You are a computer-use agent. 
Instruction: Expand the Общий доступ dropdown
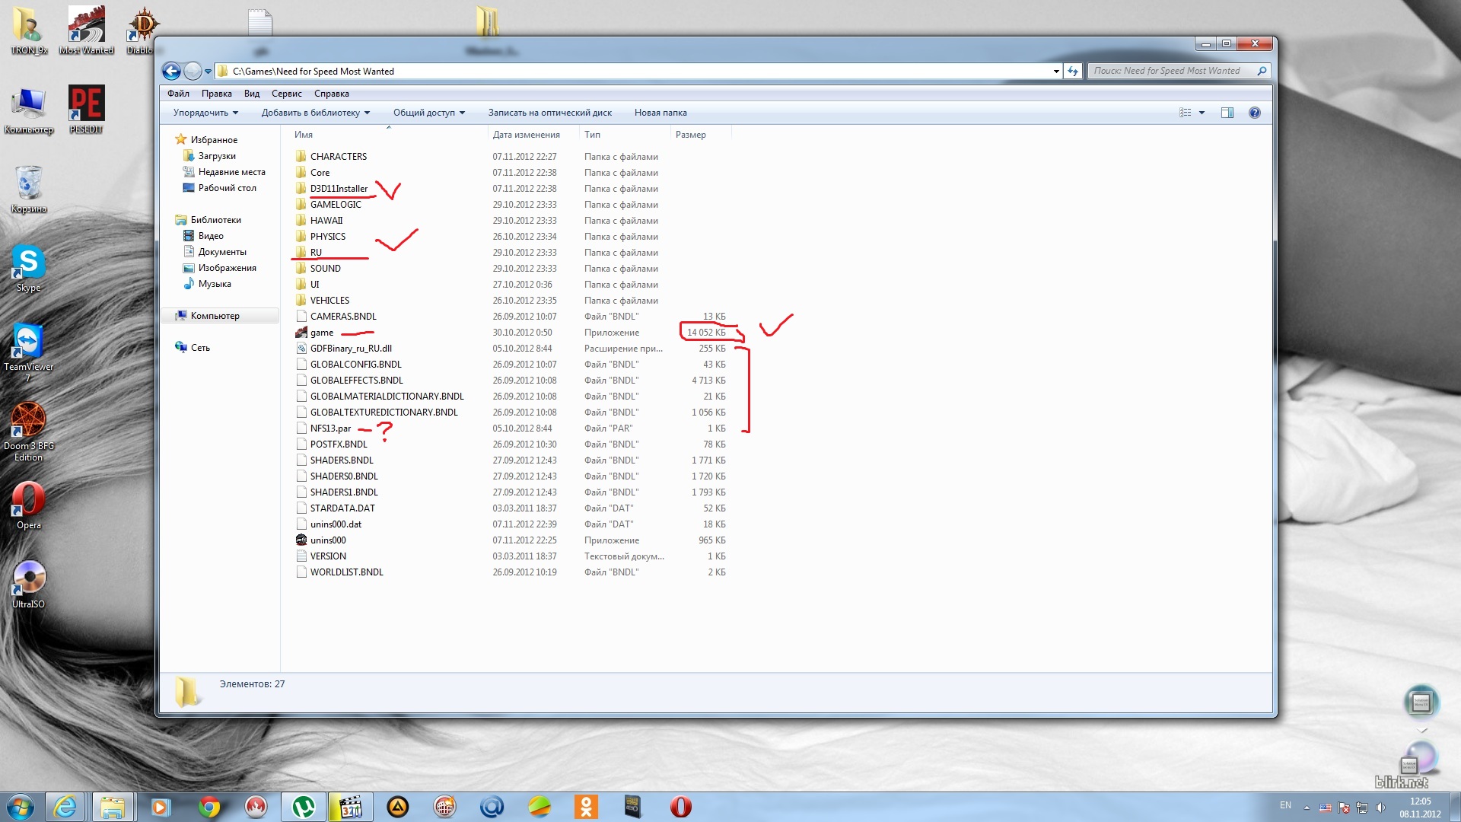coord(428,113)
